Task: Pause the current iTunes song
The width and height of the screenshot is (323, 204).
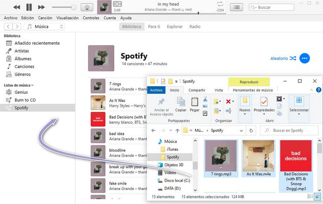Action: click(x=29, y=7)
